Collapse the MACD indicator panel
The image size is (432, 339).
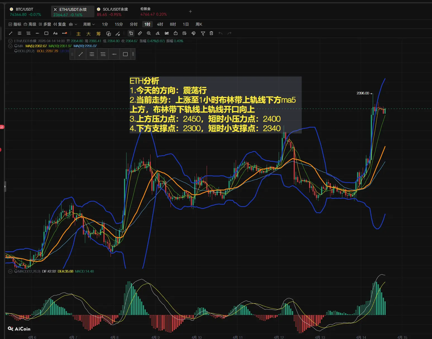10,271
